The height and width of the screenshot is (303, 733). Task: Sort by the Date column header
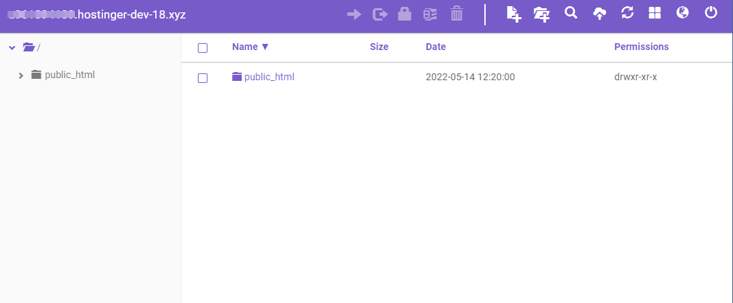click(436, 47)
